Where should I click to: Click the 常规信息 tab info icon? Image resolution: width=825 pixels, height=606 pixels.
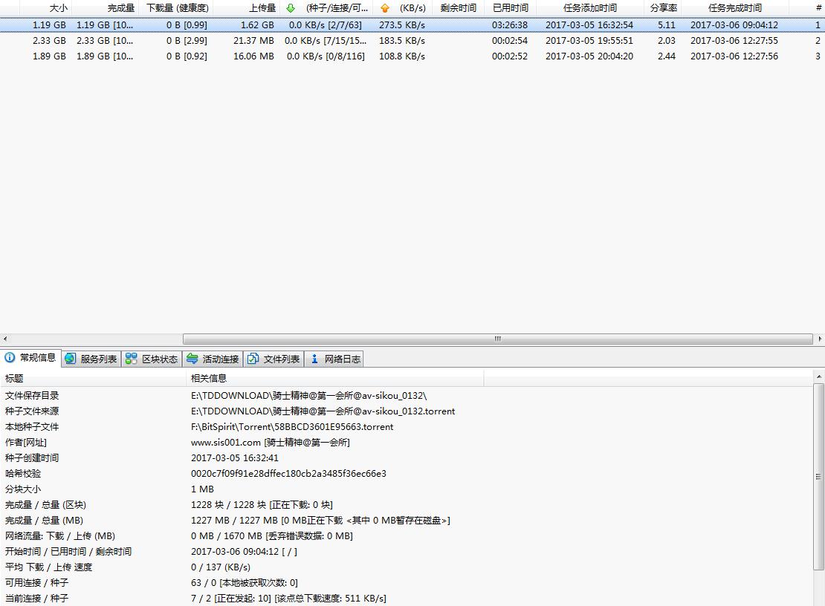click(10, 358)
